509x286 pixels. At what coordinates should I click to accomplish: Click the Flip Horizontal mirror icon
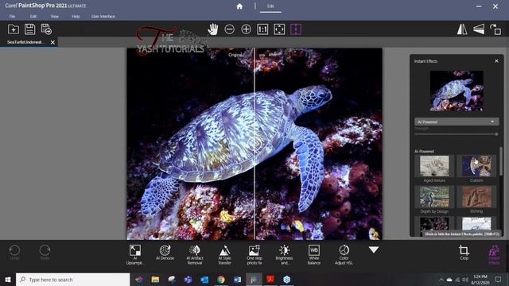[x=462, y=29]
